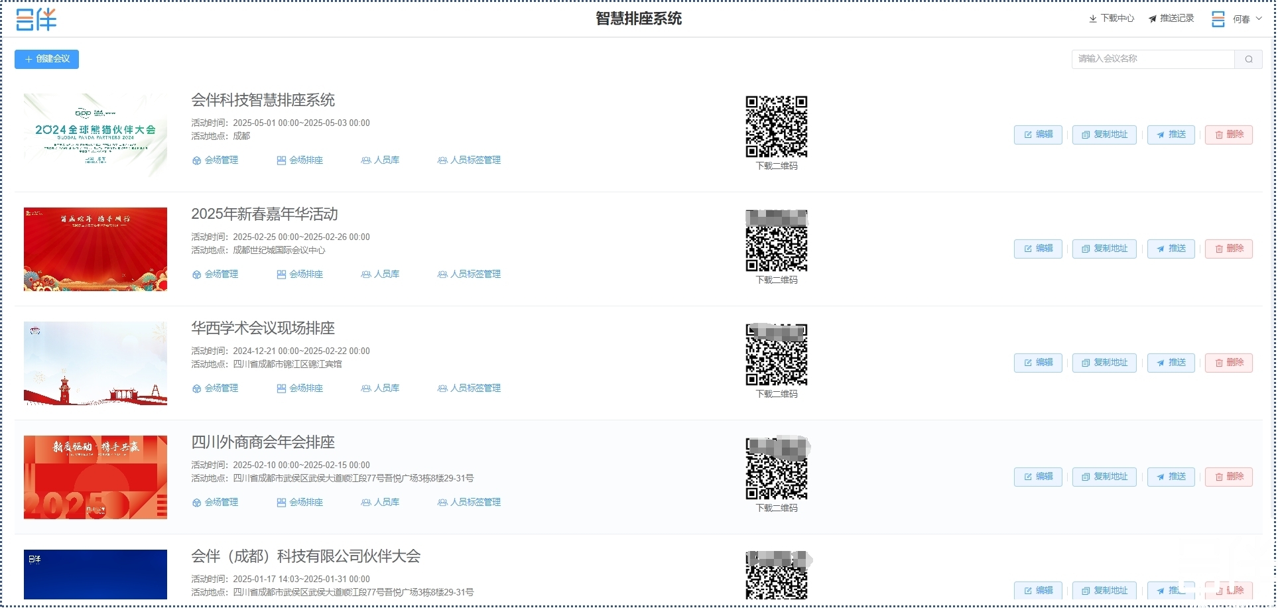Open 会场管理 for 四川外商商会年会排座
This screenshot has width=1278, height=610.
click(x=215, y=502)
